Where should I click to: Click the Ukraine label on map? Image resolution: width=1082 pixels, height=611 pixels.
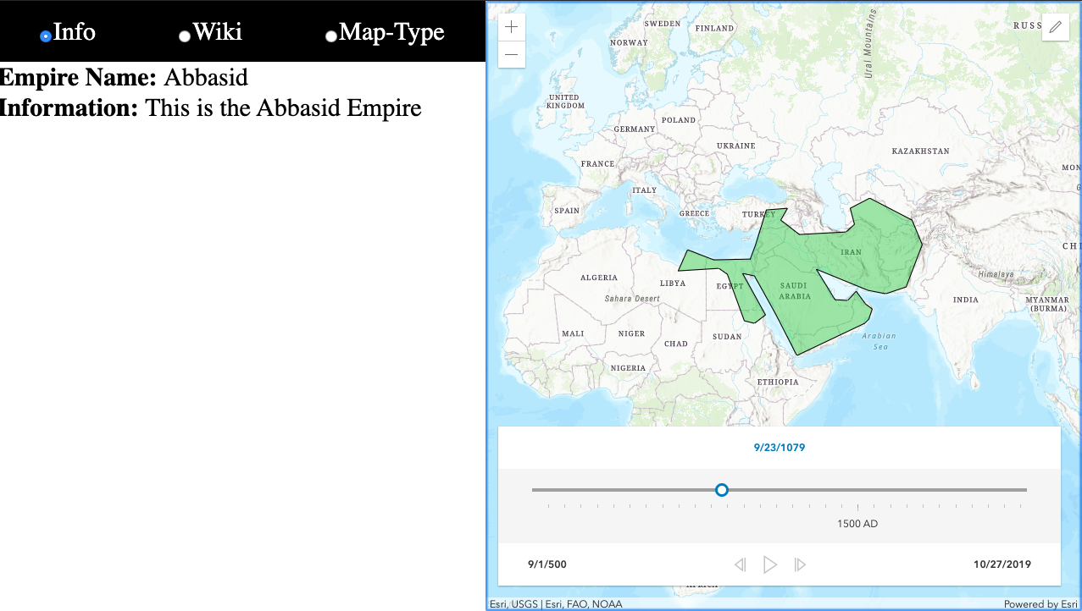click(735, 146)
